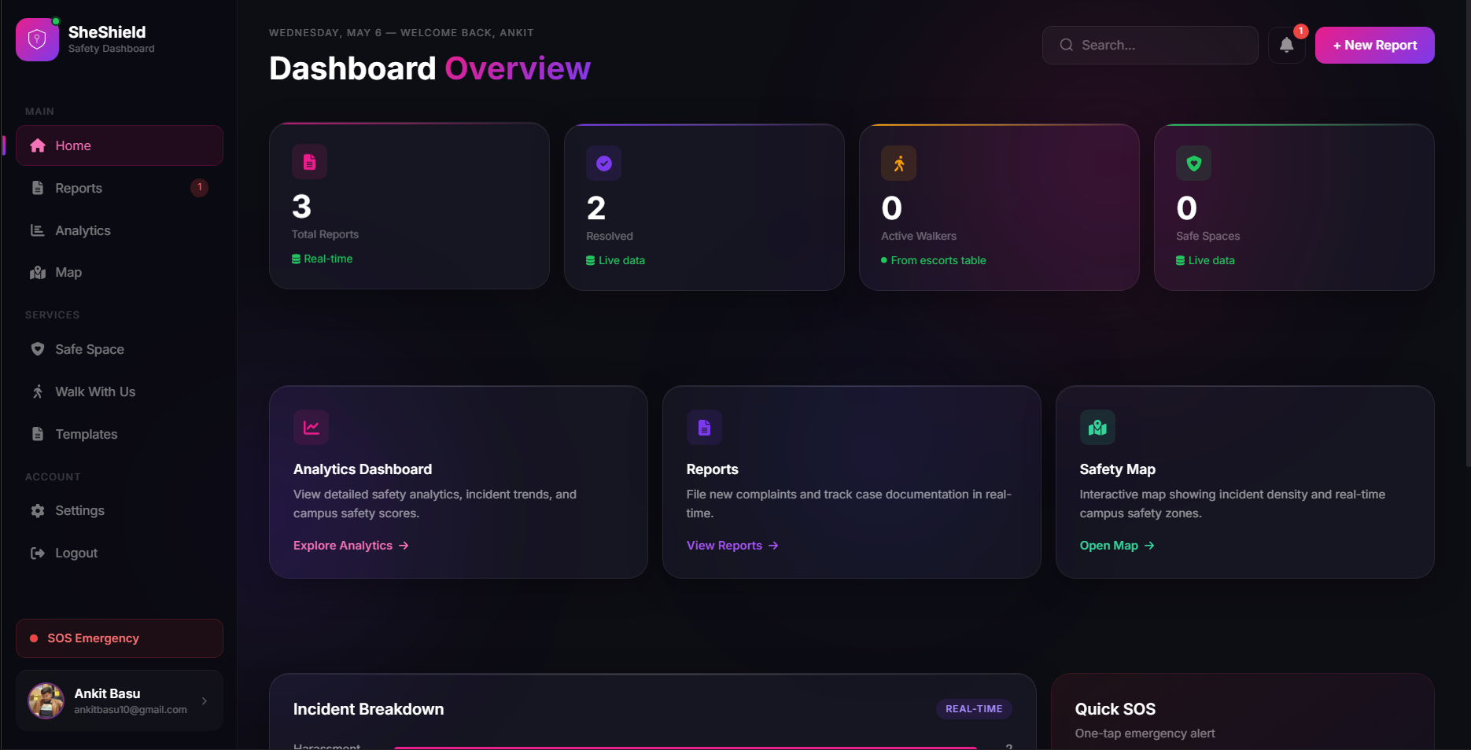Image resolution: width=1471 pixels, height=750 pixels.
Task: Open Settings under Account
Action: tap(120, 510)
